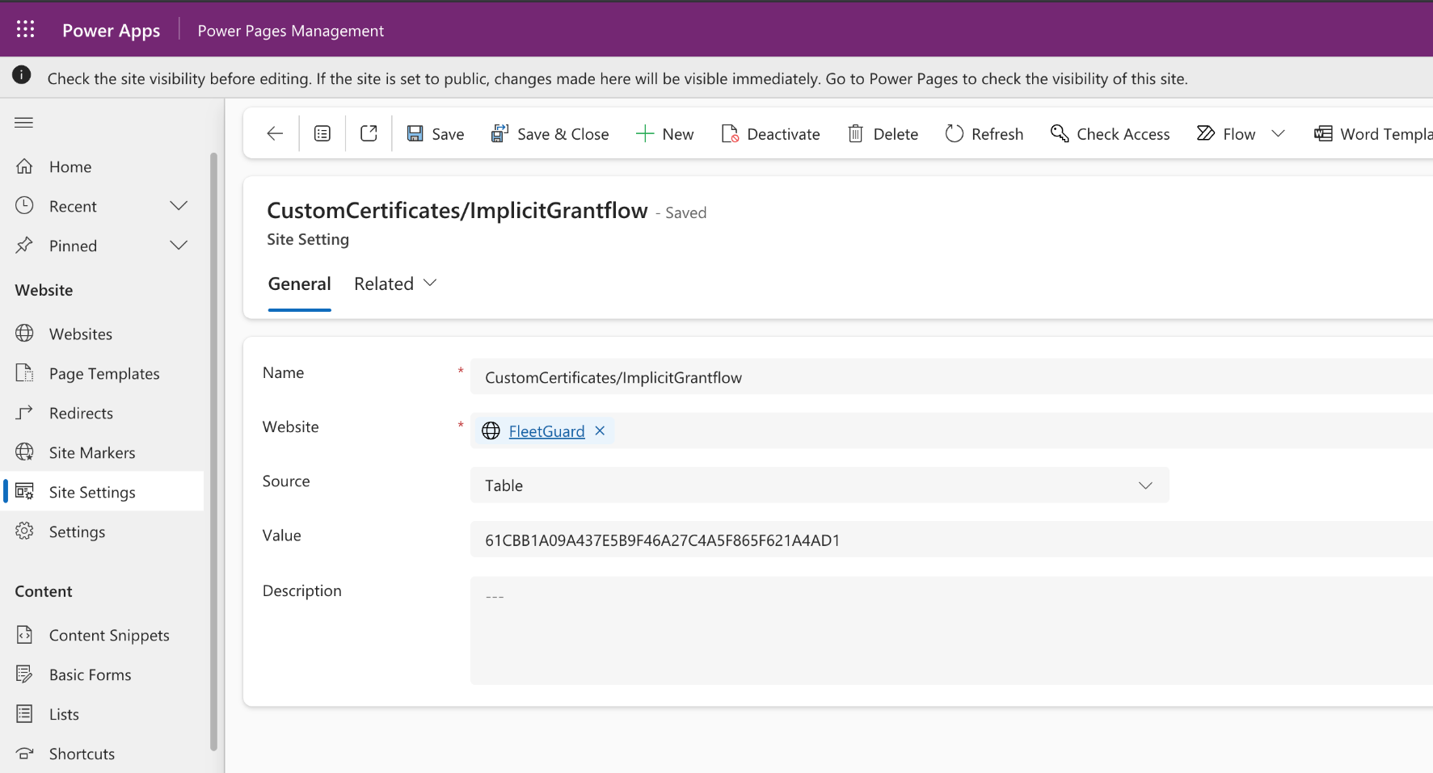Open record set form view icon
This screenshot has height=773, width=1433.
click(x=322, y=133)
